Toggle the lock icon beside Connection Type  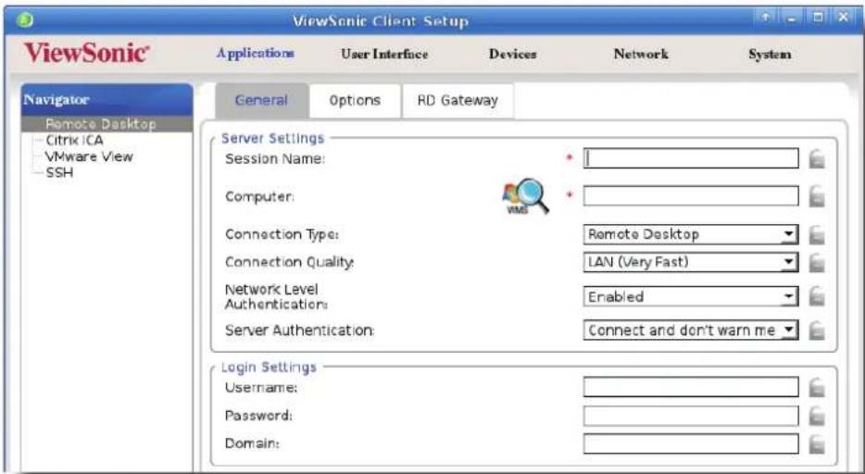coord(817,235)
